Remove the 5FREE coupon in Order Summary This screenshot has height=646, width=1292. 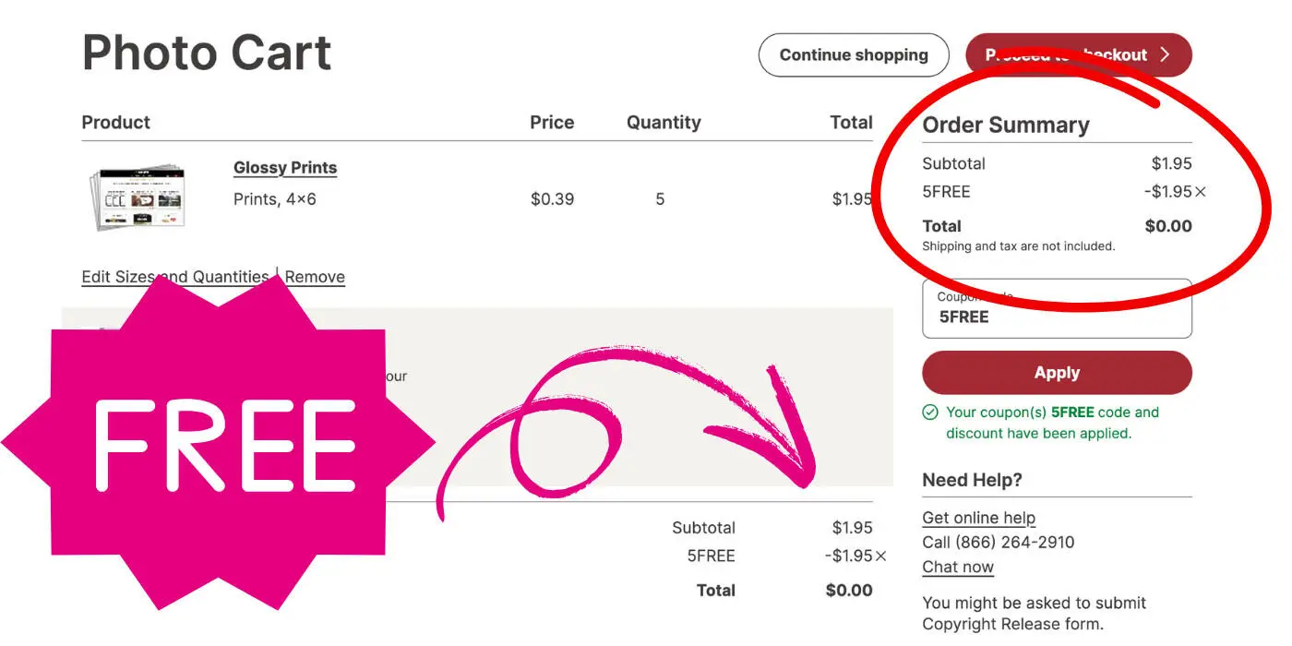(1200, 192)
